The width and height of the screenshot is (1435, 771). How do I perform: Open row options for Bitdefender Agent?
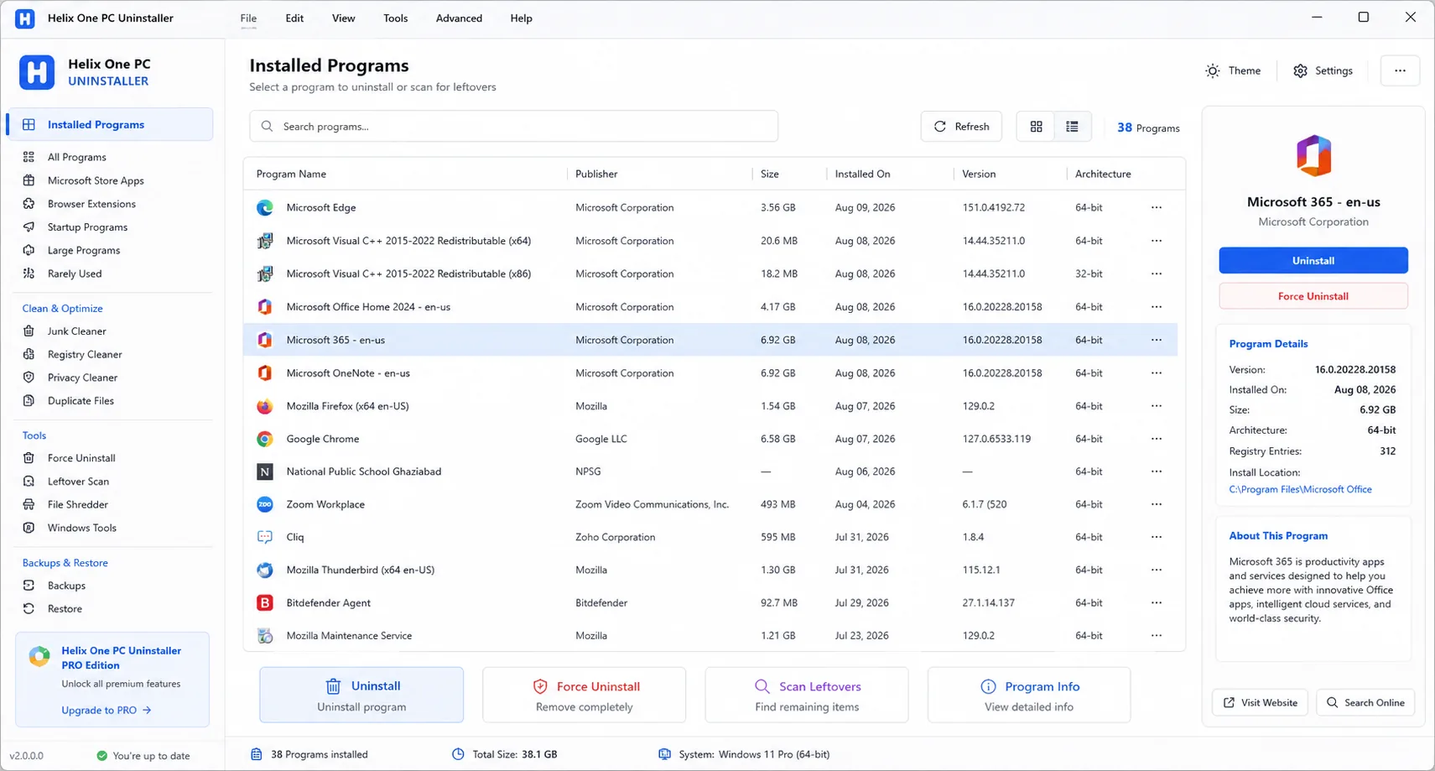(1157, 602)
